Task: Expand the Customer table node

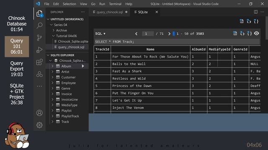Action: click(52, 77)
